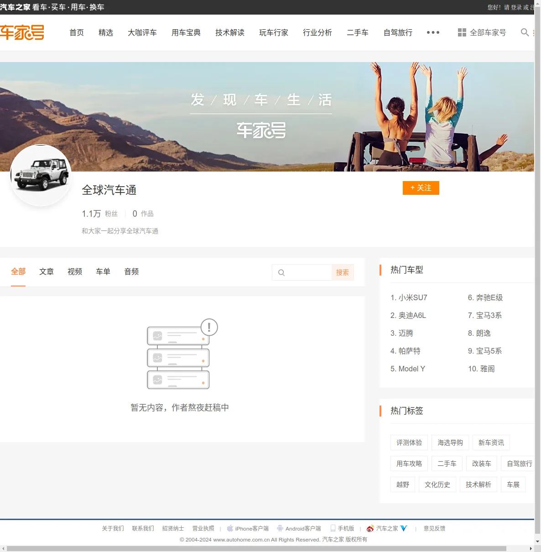Viewport: 541px width, 552px height.
Task: Switch to the 音频 tab
Action: (x=131, y=271)
